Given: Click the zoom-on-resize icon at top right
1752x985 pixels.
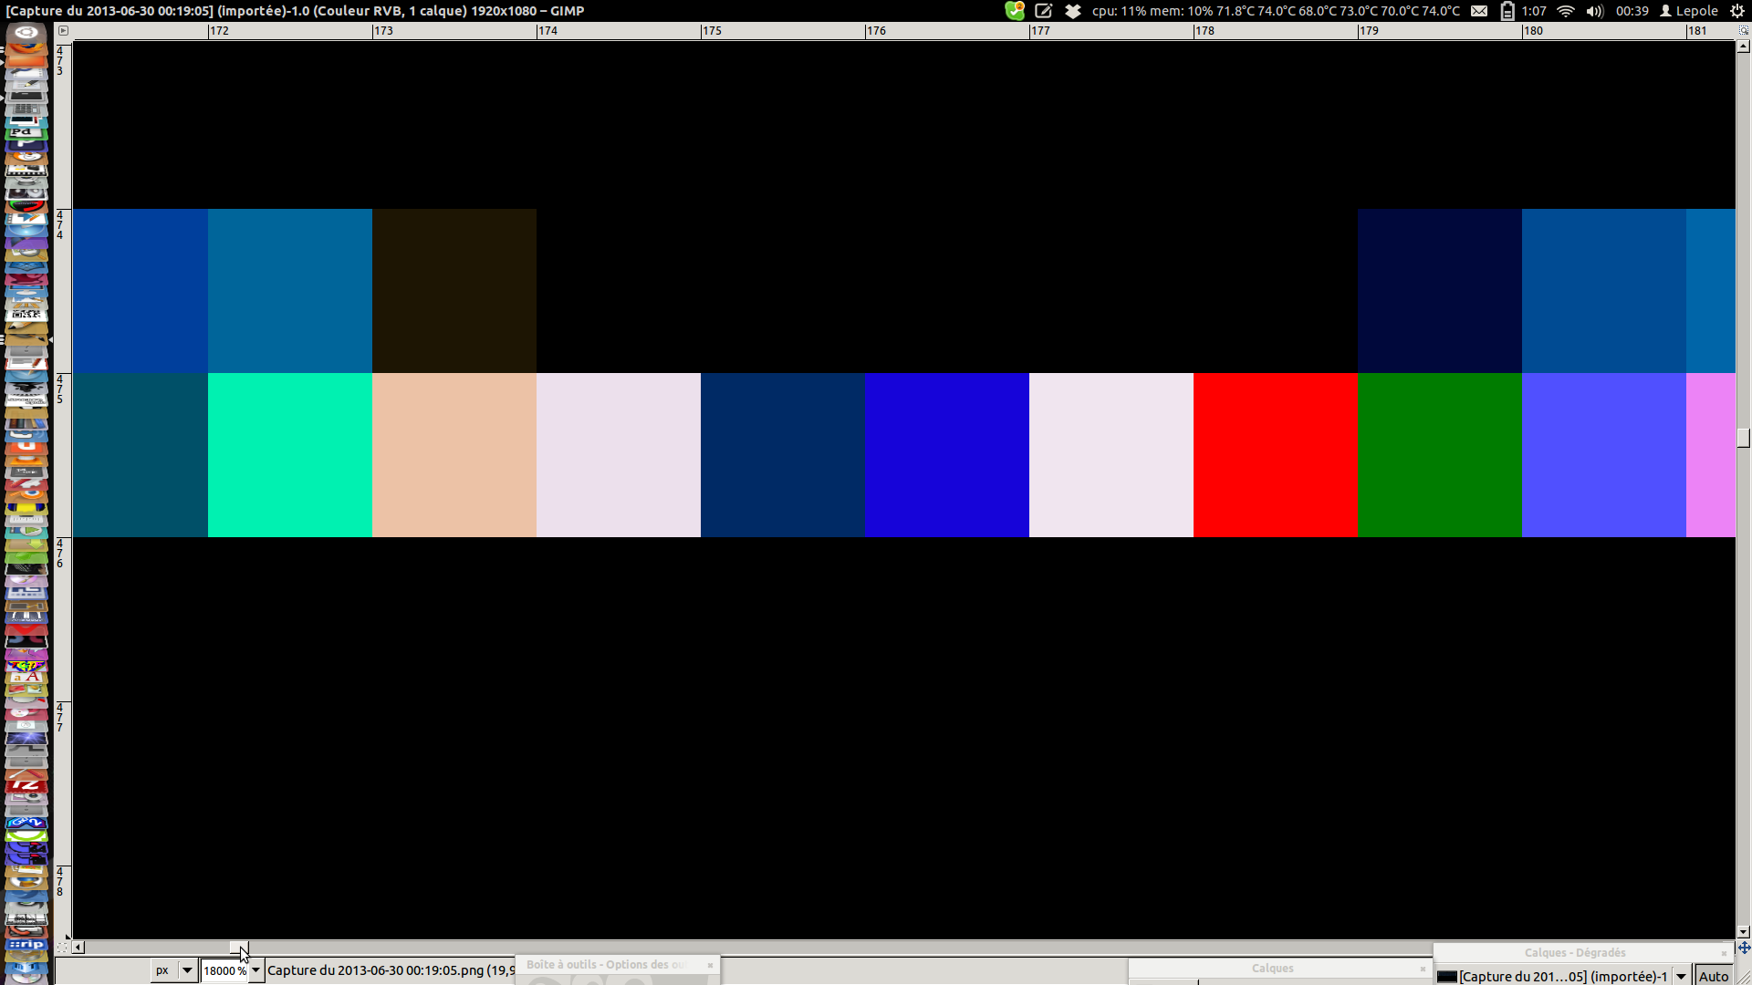Looking at the screenshot, I should (1744, 30).
